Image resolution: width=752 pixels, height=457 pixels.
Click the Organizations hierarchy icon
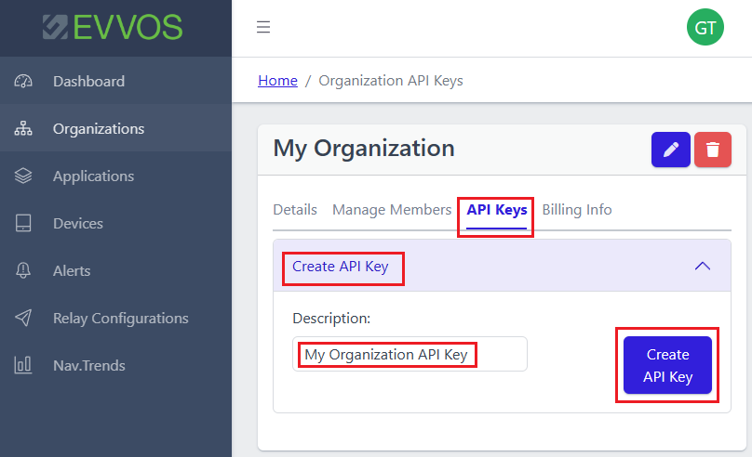coord(23,129)
